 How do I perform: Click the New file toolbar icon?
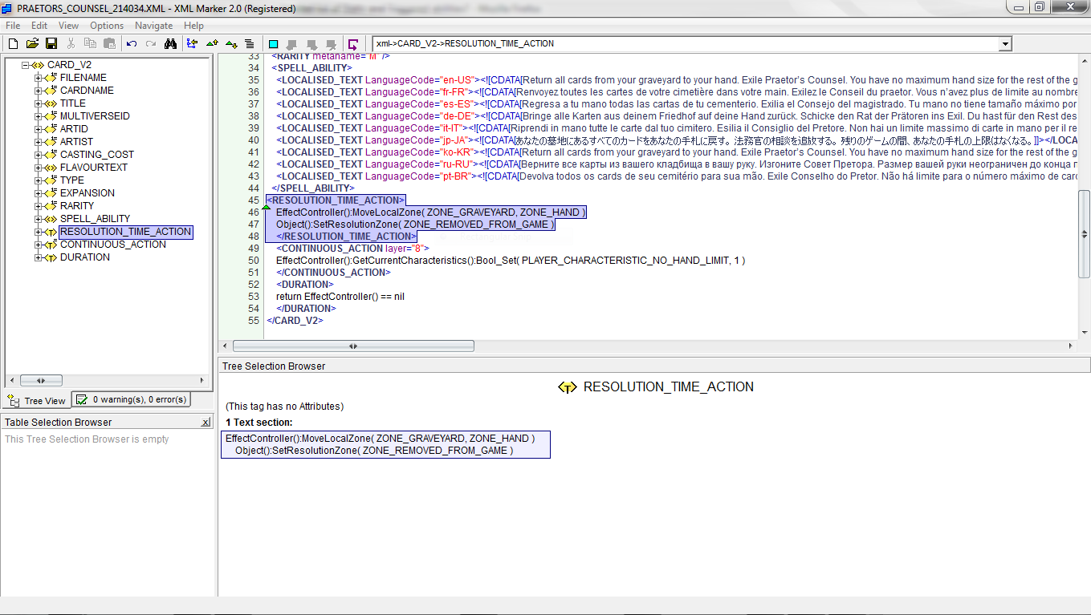[x=13, y=43]
